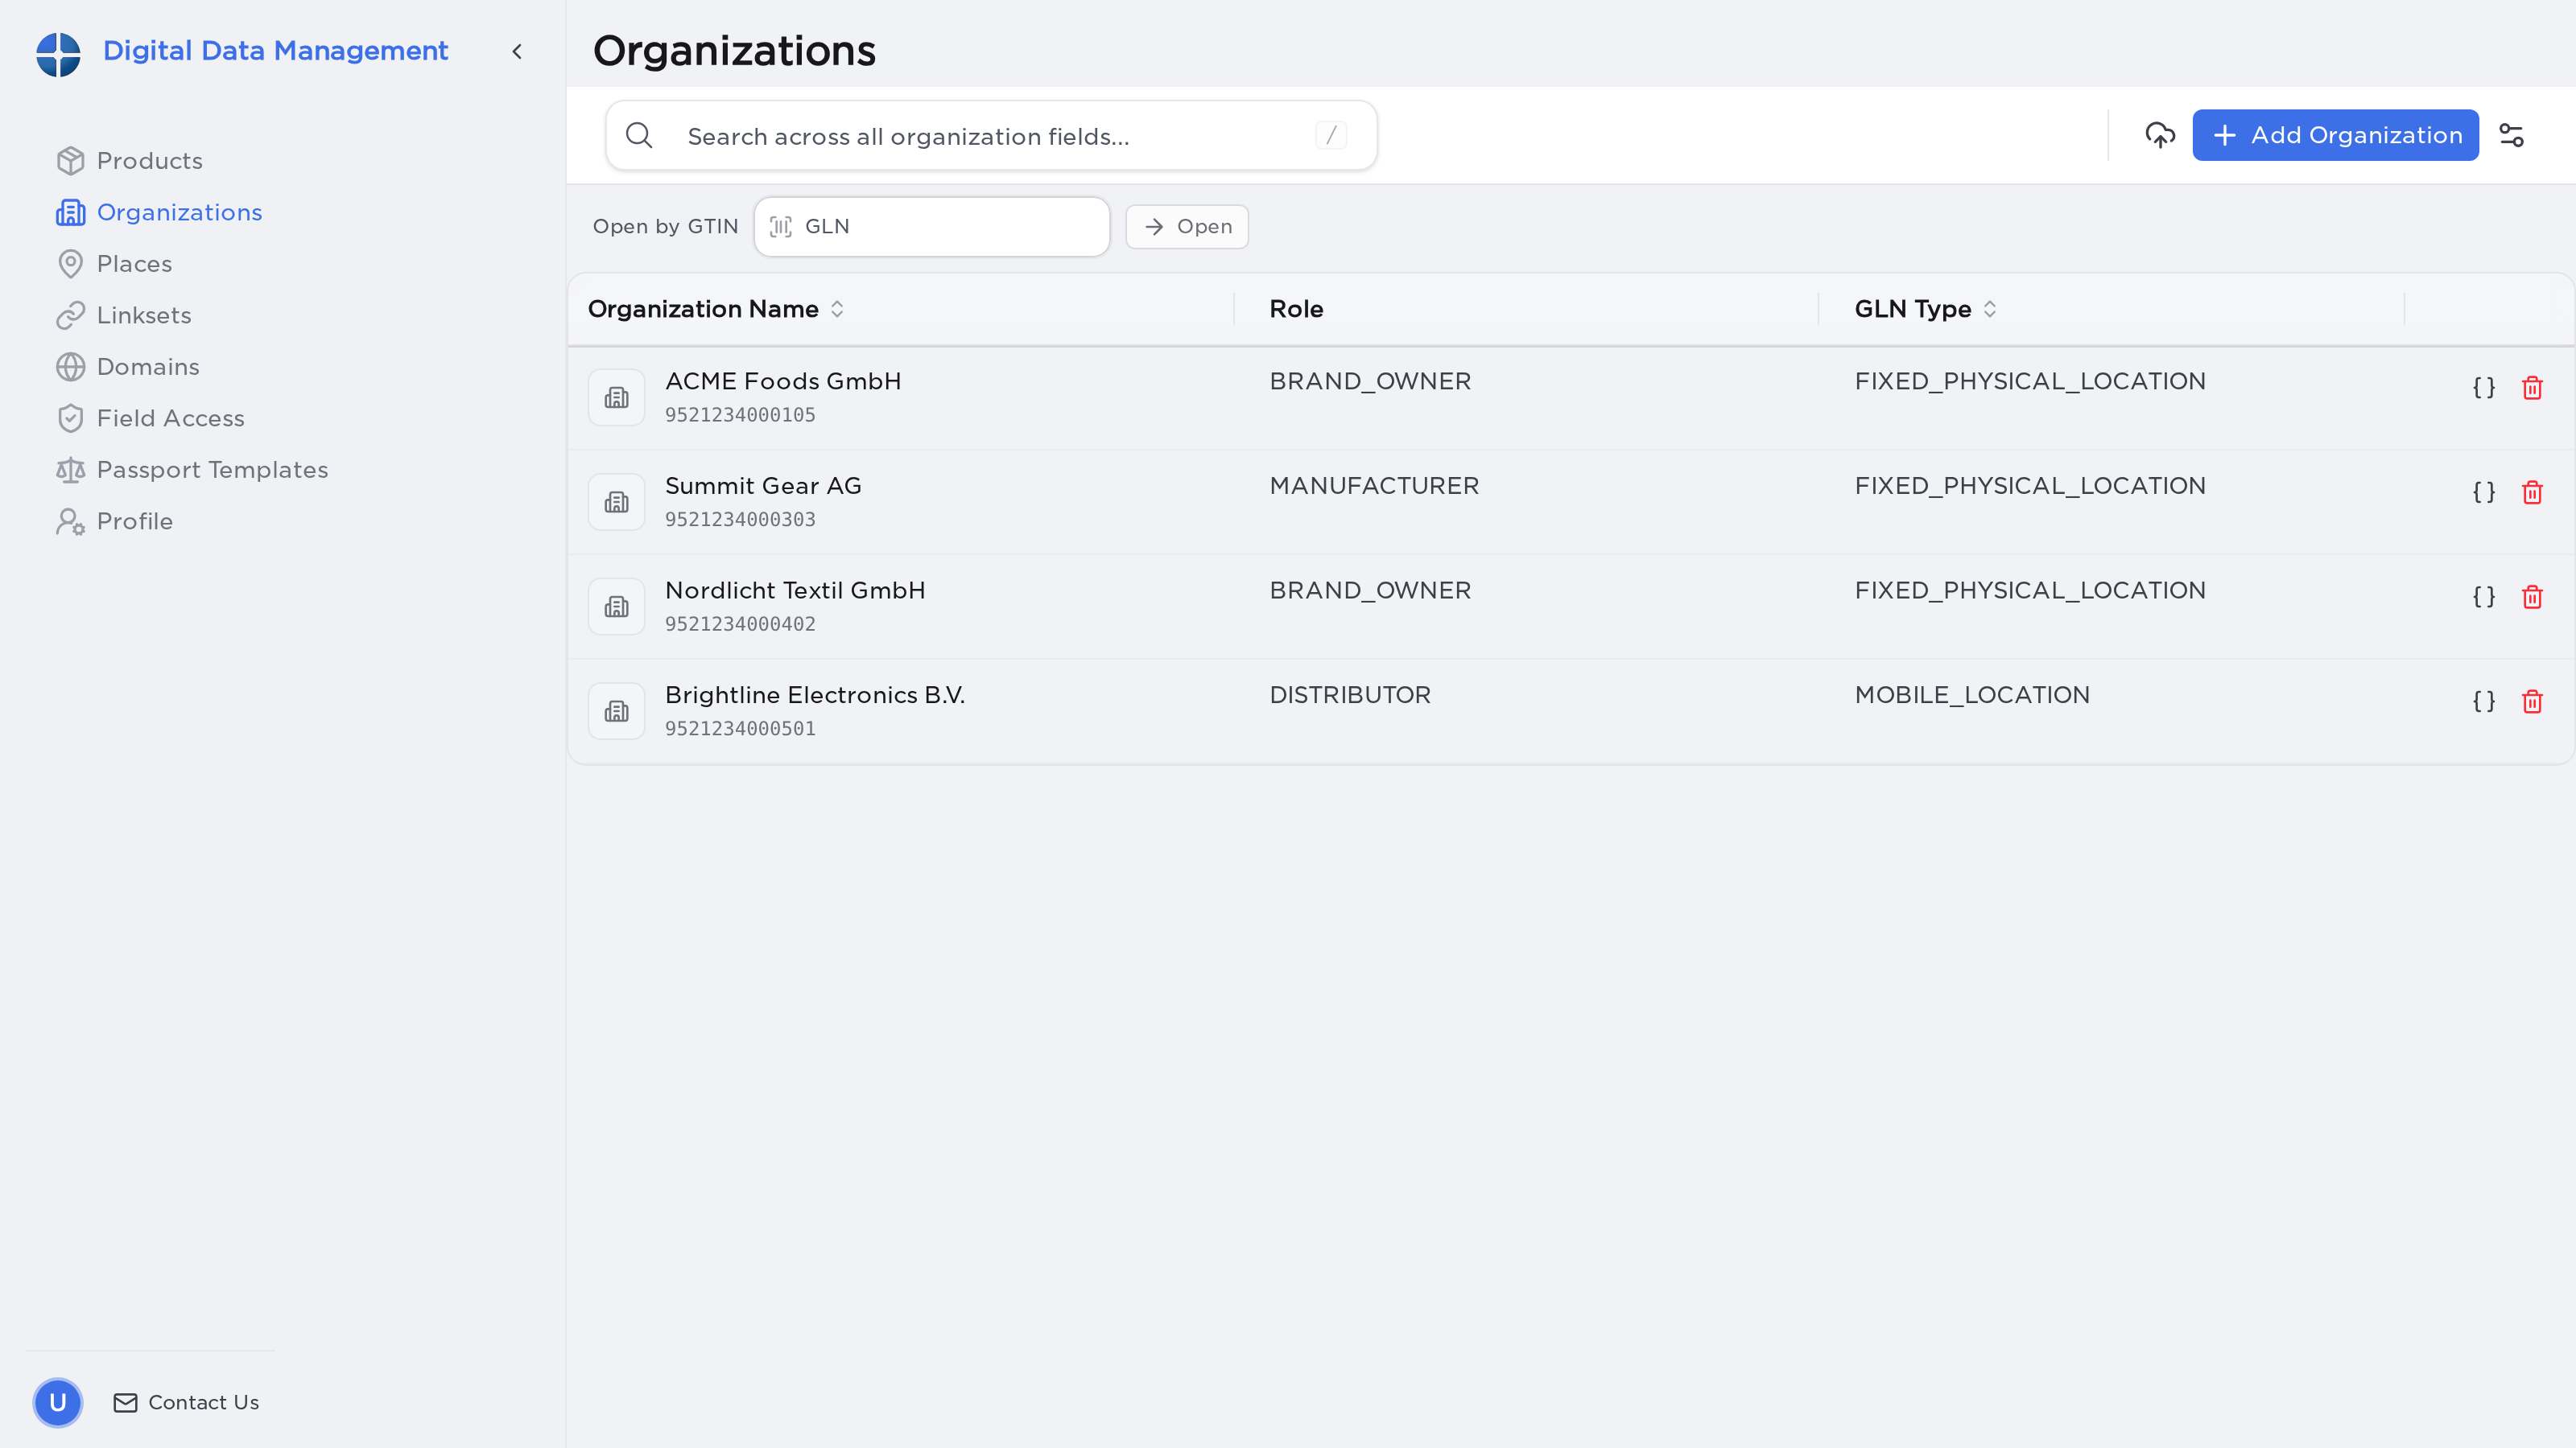Click the slash shortcut hint in search
Image resolution: width=2576 pixels, height=1448 pixels.
(1331, 135)
